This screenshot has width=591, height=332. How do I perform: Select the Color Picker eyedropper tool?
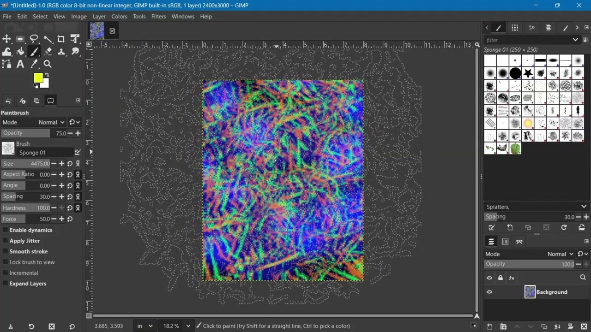point(34,64)
